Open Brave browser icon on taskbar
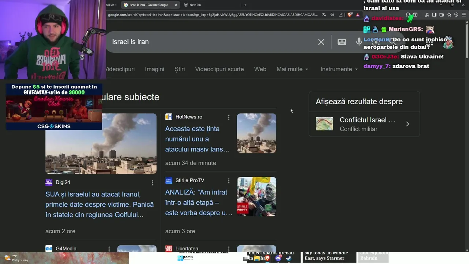Viewport: 469px width, 264px height. click(x=267, y=258)
